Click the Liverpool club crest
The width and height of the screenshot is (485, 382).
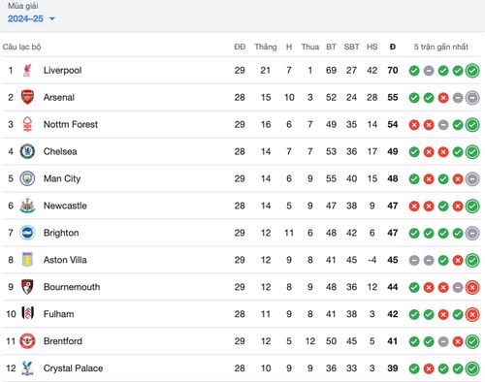pos(27,70)
